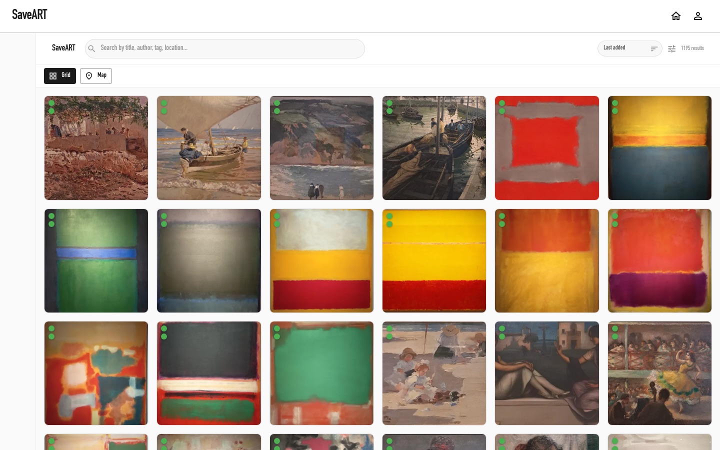Switch to Grid view
The width and height of the screenshot is (720, 450).
60,76
